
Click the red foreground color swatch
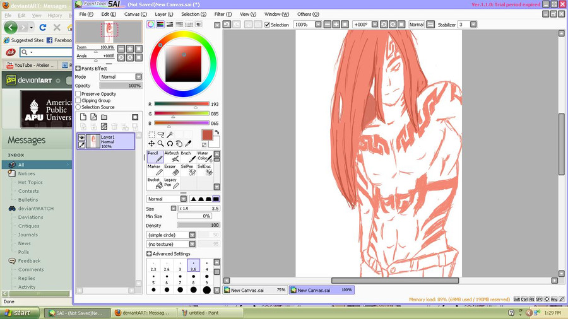coord(207,136)
